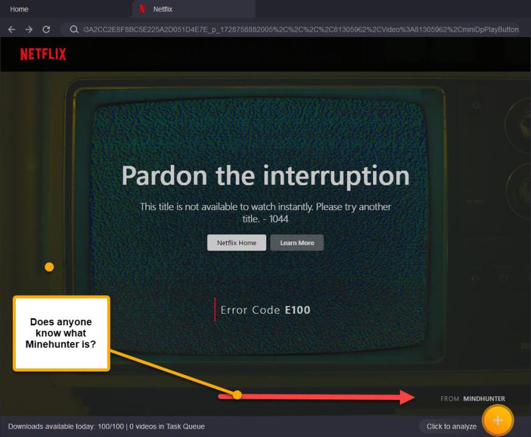Click the title not available message
The height and width of the screenshot is (437, 531).
[265, 213]
